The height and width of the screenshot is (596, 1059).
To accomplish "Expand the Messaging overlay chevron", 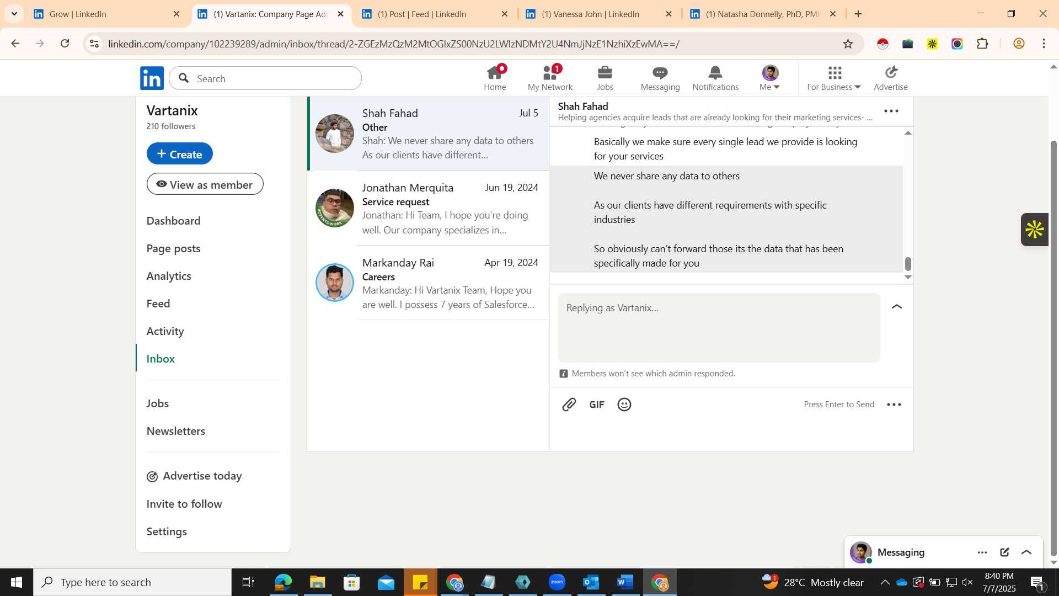I will [x=1026, y=552].
